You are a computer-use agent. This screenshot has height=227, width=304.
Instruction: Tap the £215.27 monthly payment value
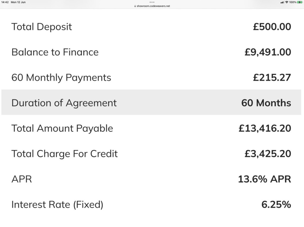272,78
